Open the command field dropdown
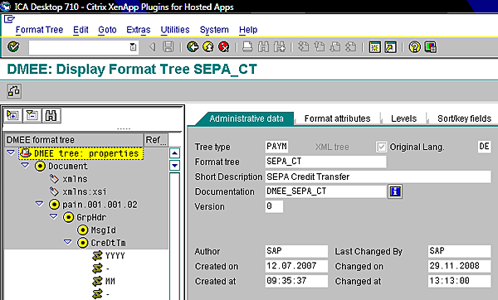Screen dimensions: 498x300 (x=133, y=47)
